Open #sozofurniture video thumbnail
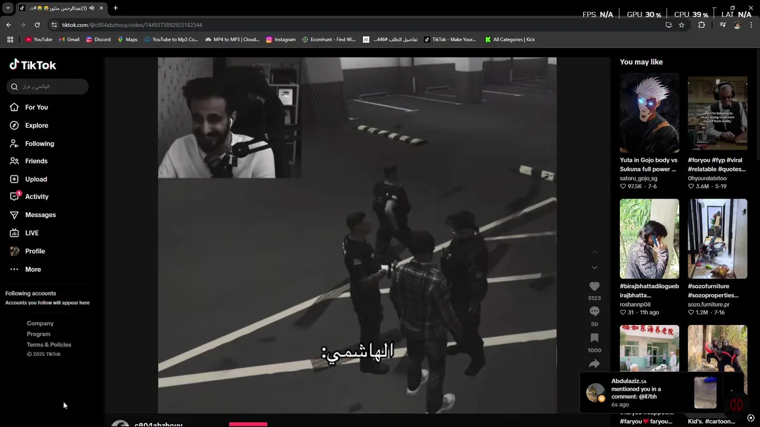The height and width of the screenshot is (427, 760). 717,239
